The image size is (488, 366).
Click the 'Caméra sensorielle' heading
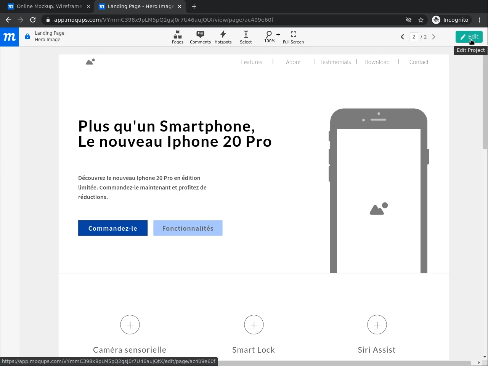(130, 350)
